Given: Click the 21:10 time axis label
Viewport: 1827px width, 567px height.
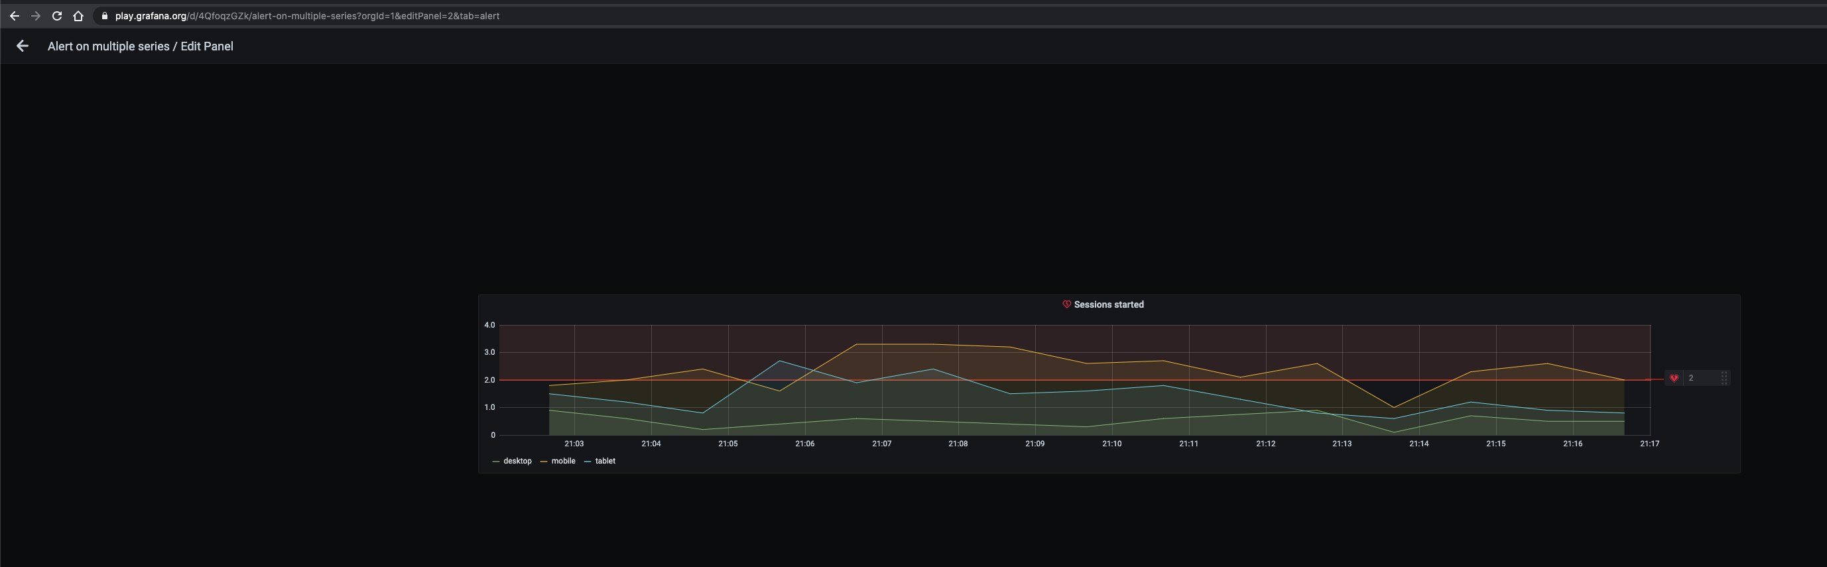Looking at the screenshot, I should point(1111,444).
